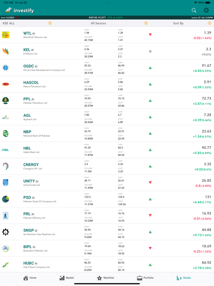Click the PPL company logo
This screenshot has width=214, height=286.
coord(6,101)
